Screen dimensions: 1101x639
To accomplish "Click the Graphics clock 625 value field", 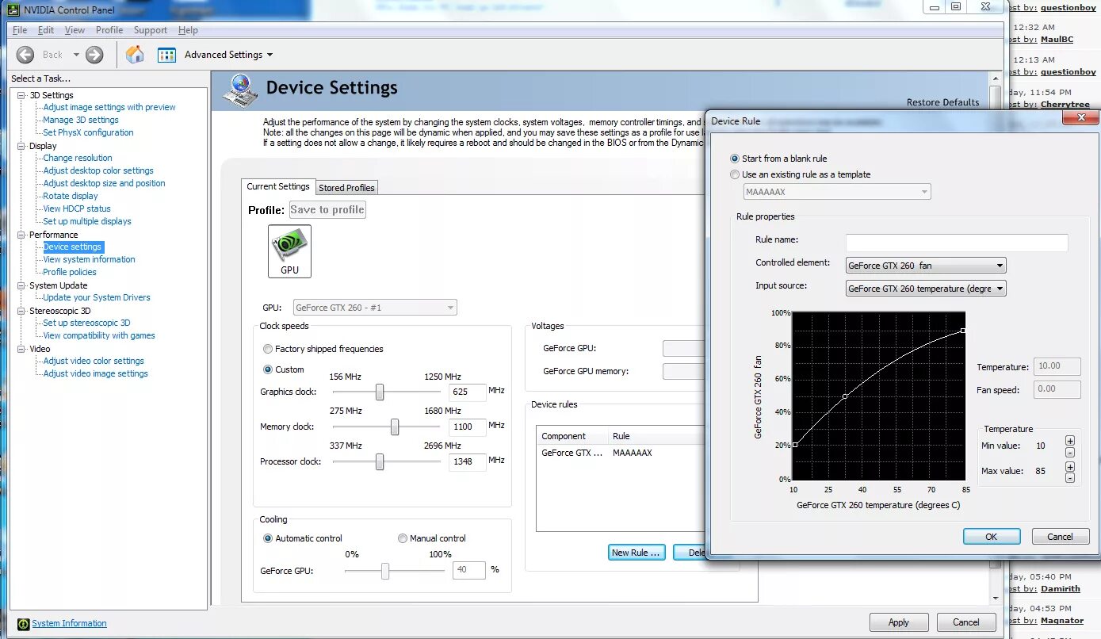I will pyautogui.click(x=467, y=392).
